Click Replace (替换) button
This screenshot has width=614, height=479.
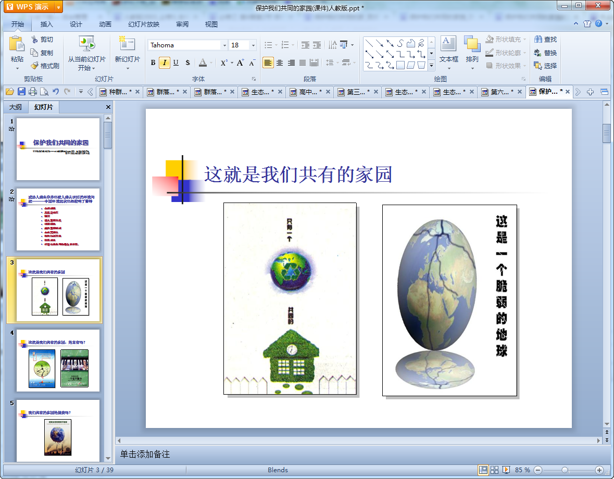pyautogui.click(x=545, y=53)
